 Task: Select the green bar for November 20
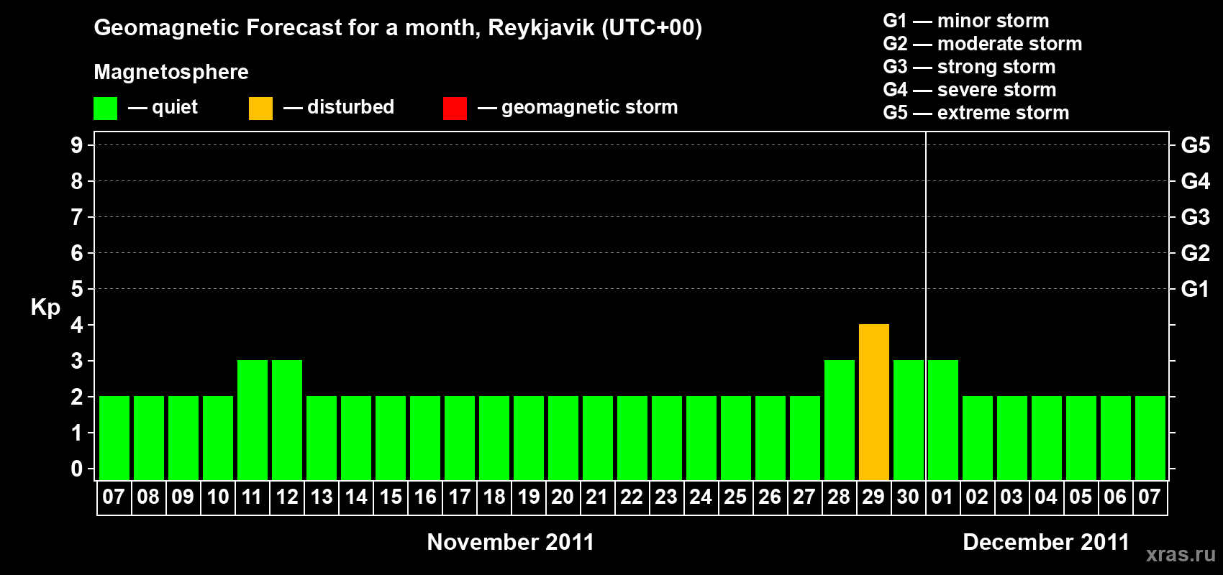click(x=563, y=438)
